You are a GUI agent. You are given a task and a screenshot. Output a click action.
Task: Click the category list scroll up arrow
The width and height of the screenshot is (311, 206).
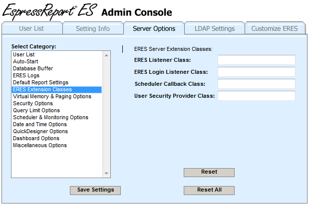(x=106, y=55)
